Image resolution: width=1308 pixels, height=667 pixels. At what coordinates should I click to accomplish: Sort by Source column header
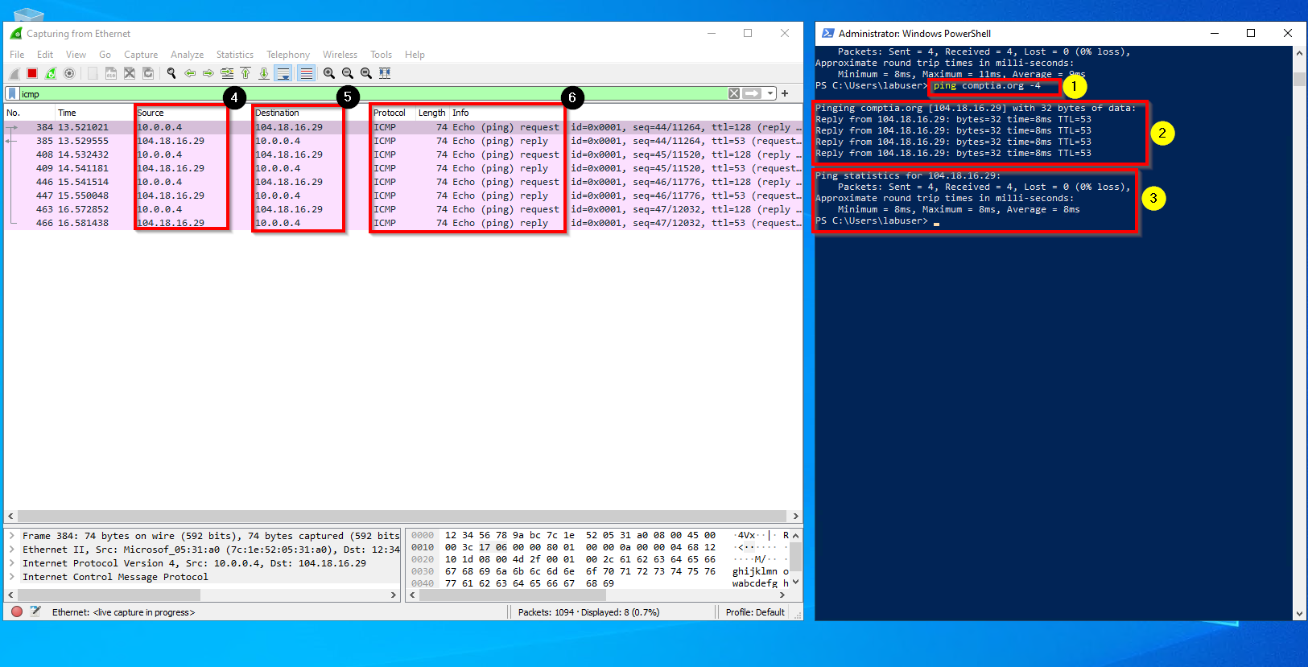(x=193, y=113)
